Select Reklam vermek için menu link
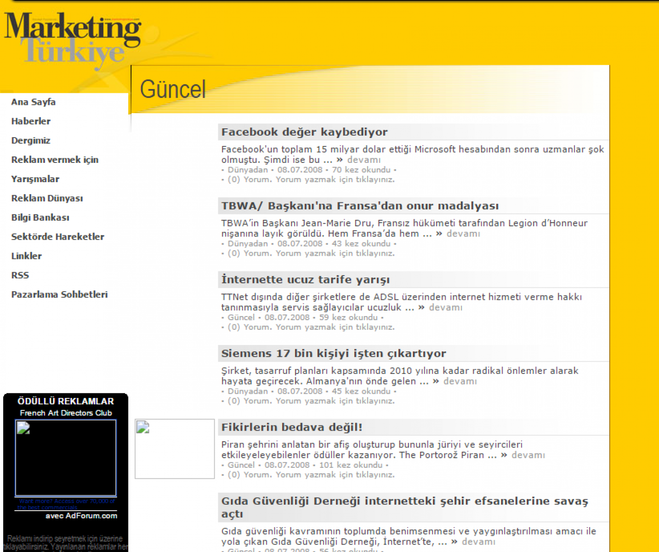The image size is (659, 552). click(55, 160)
